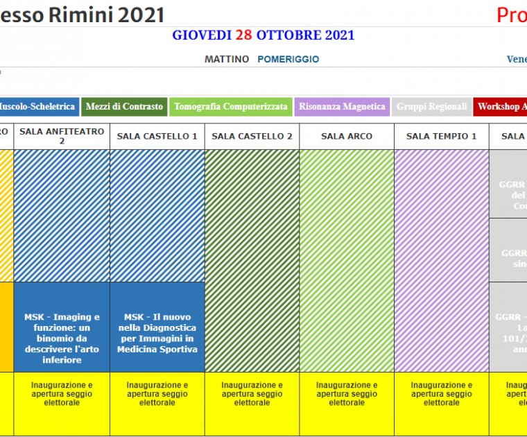Click Inaugurazione cell under Sala Castello 2

click(252, 394)
